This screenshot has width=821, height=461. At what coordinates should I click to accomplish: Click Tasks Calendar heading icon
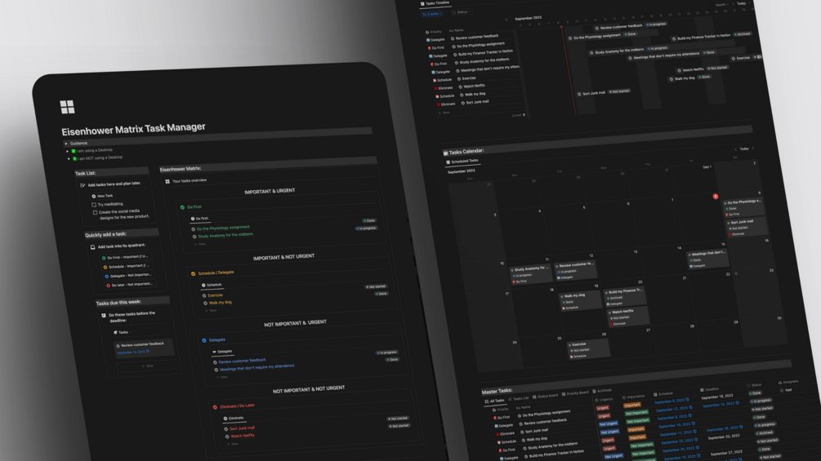[445, 153]
